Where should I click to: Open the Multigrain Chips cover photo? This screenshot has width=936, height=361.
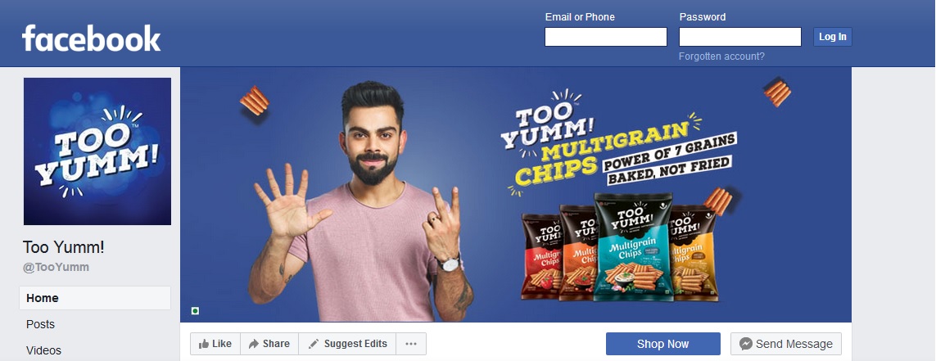tap(516, 195)
